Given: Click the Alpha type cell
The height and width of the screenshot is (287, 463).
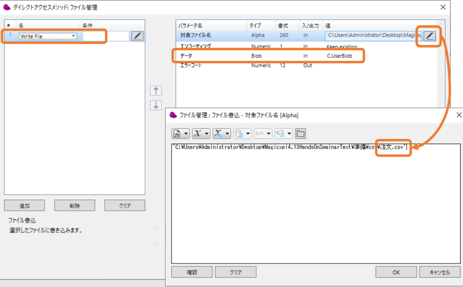Looking at the screenshot, I should [258, 35].
